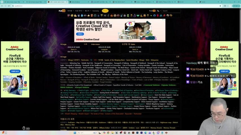Click the secondary PoE2DB logo on the right
Screen dimensions: 241x135
[152, 11]
